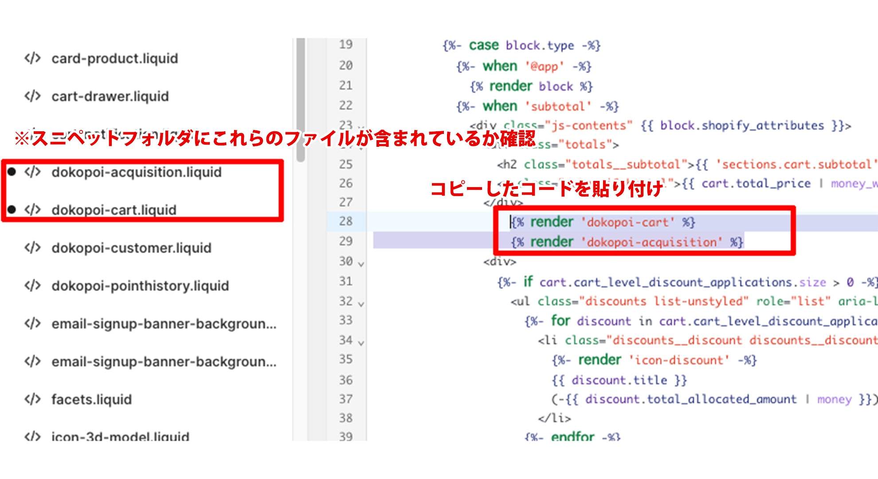
Task: Place cursor on render 'dokopoi-cart' line
Action: [603, 222]
